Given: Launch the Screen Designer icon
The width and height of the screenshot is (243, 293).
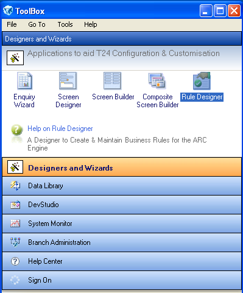Looking at the screenshot, I should point(68,81).
